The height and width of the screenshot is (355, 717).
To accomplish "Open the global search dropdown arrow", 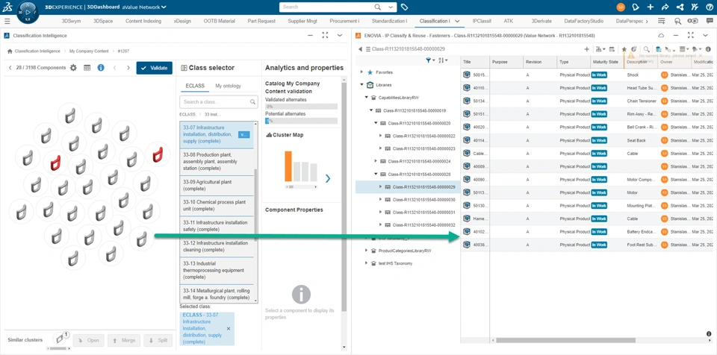I will pyautogui.click(x=391, y=7).
